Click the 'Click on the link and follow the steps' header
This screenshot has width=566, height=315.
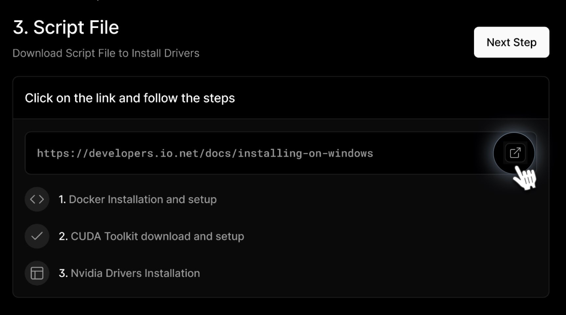coord(130,98)
